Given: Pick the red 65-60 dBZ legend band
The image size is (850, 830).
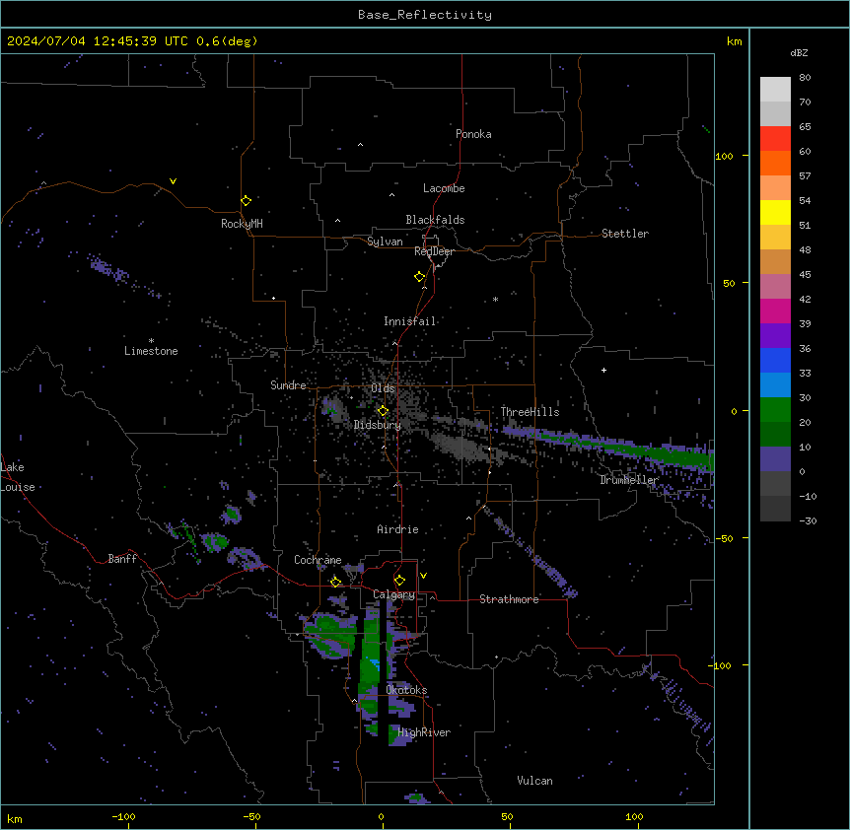Looking at the screenshot, I should click(x=775, y=139).
